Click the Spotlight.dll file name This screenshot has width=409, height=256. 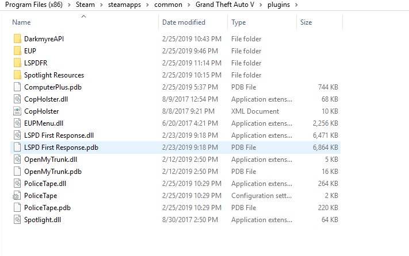click(x=43, y=220)
